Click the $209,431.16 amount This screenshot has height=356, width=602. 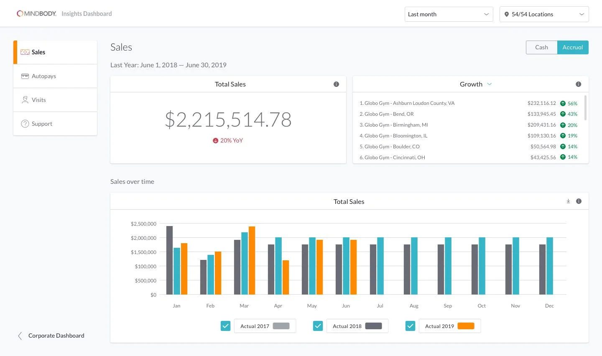[x=542, y=125]
